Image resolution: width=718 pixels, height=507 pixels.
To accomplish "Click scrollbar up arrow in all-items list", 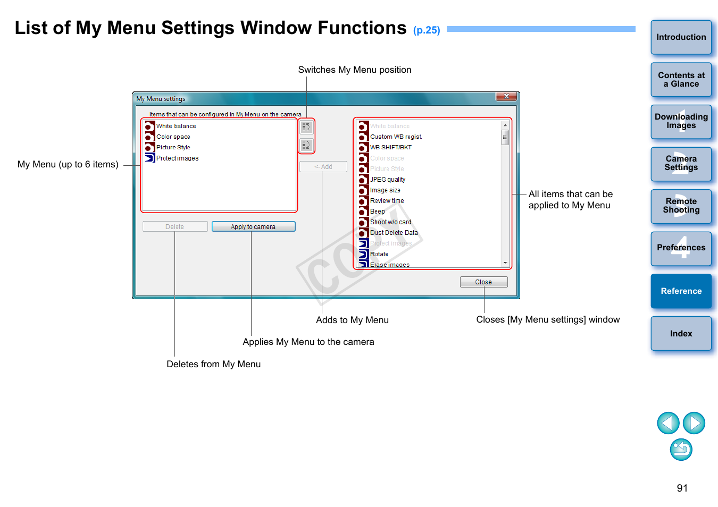I will pyautogui.click(x=505, y=125).
